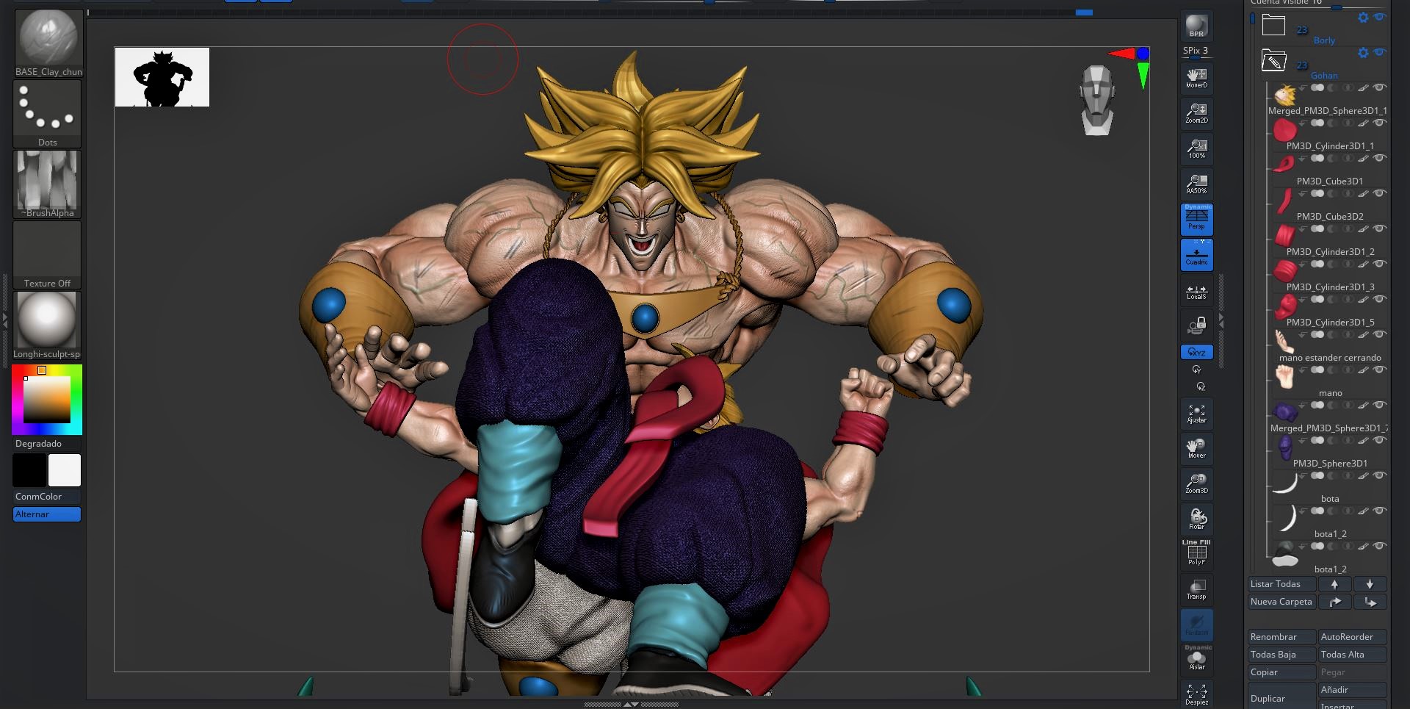Screen dimensions: 1410x709
Task: Click the Renombrar button
Action: 1281,637
